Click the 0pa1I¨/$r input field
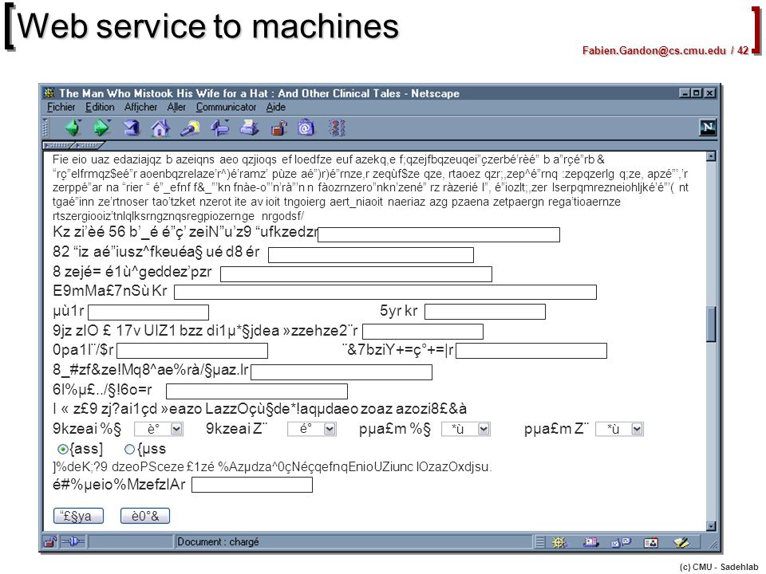The height and width of the screenshot is (574, 766). [x=192, y=351]
